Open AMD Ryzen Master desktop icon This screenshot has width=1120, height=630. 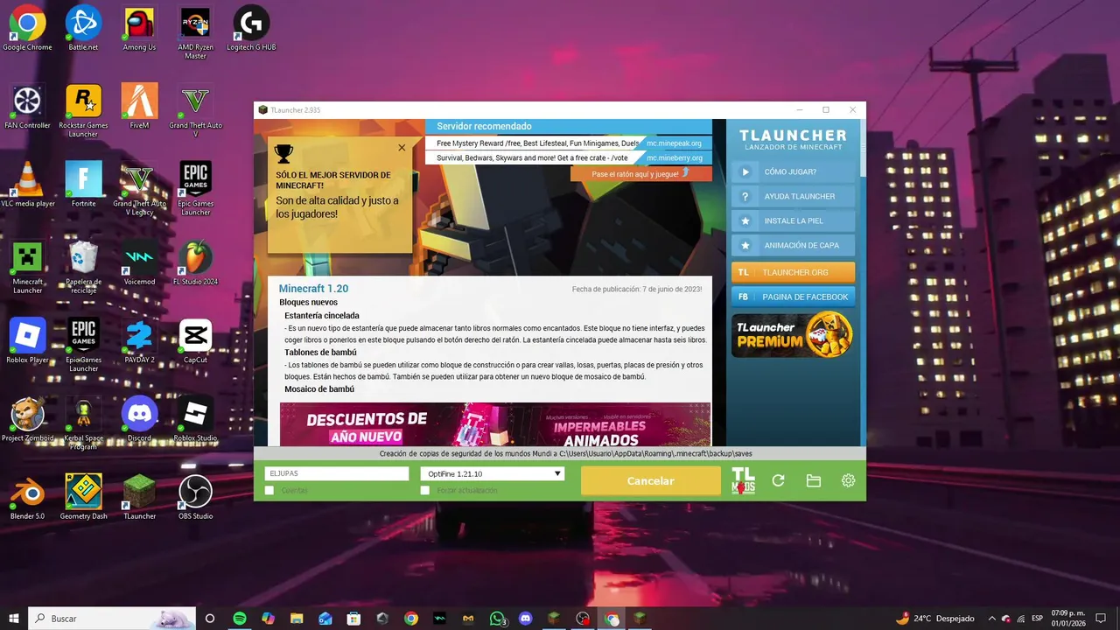(195, 32)
